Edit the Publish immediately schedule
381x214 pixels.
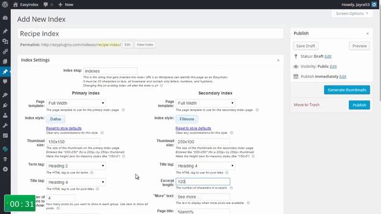click(x=343, y=77)
